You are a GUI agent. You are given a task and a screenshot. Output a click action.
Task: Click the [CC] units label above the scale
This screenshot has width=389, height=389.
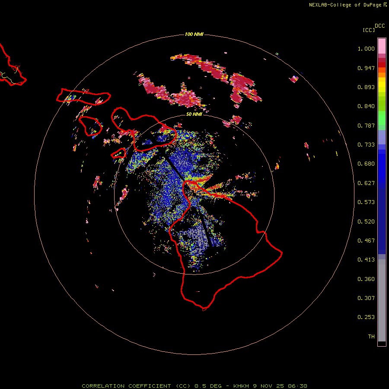click(369, 30)
